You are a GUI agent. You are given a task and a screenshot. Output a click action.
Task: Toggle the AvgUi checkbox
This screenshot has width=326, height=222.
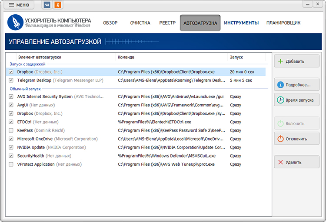click(x=11, y=105)
